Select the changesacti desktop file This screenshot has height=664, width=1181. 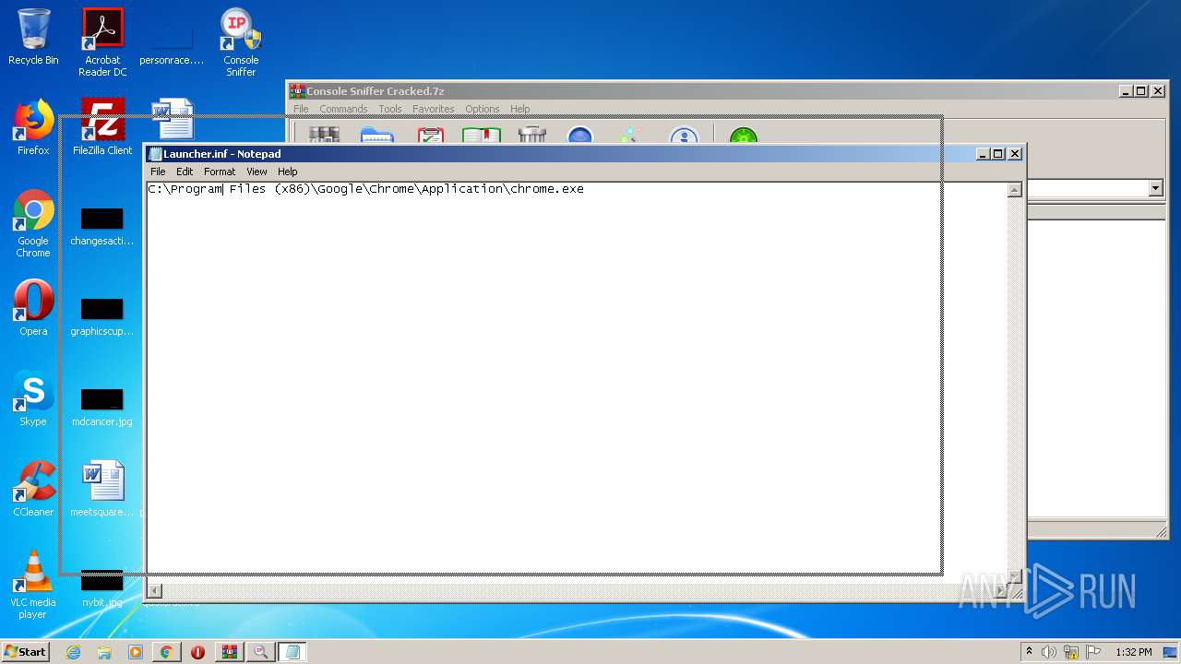(x=102, y=227)
